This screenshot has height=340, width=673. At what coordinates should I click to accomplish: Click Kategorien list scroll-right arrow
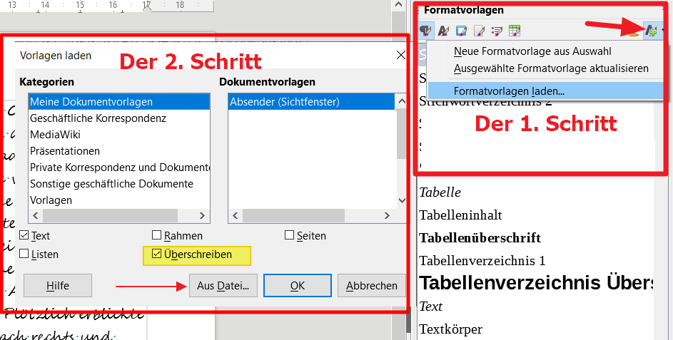pos(202,215)
